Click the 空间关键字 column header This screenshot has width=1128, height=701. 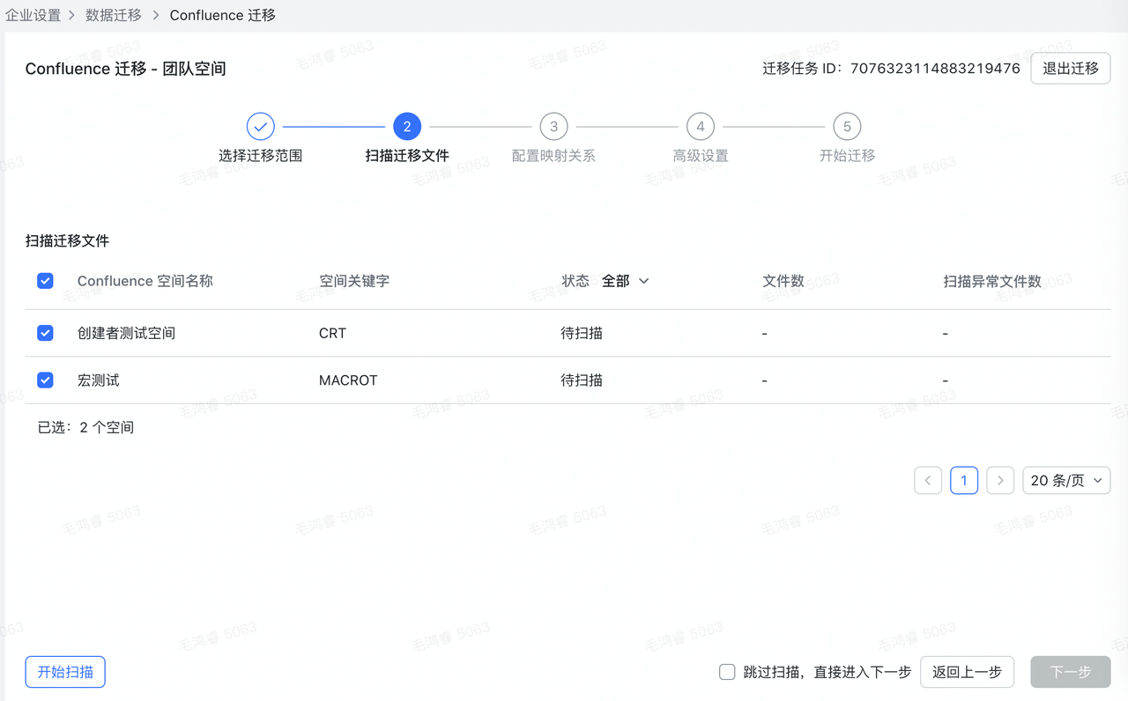[354, 281]
